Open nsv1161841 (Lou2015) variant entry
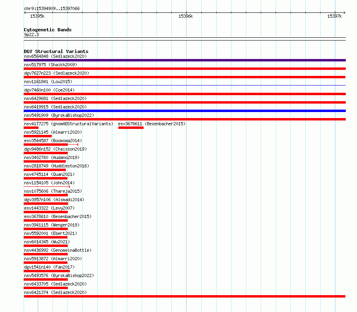 [x=48, y=82]
